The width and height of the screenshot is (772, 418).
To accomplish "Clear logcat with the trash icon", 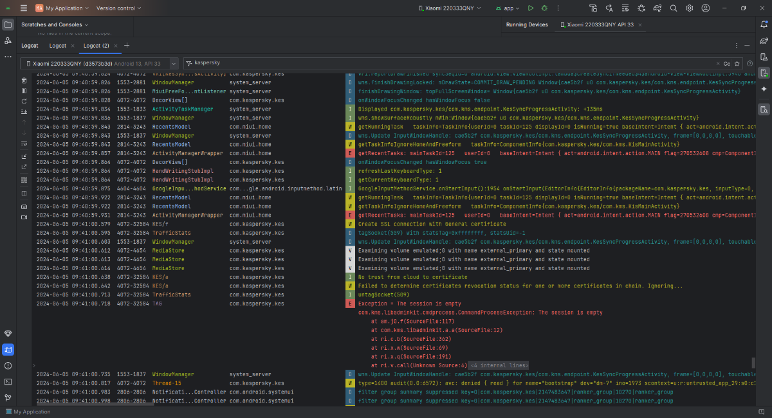I will 24,81.
